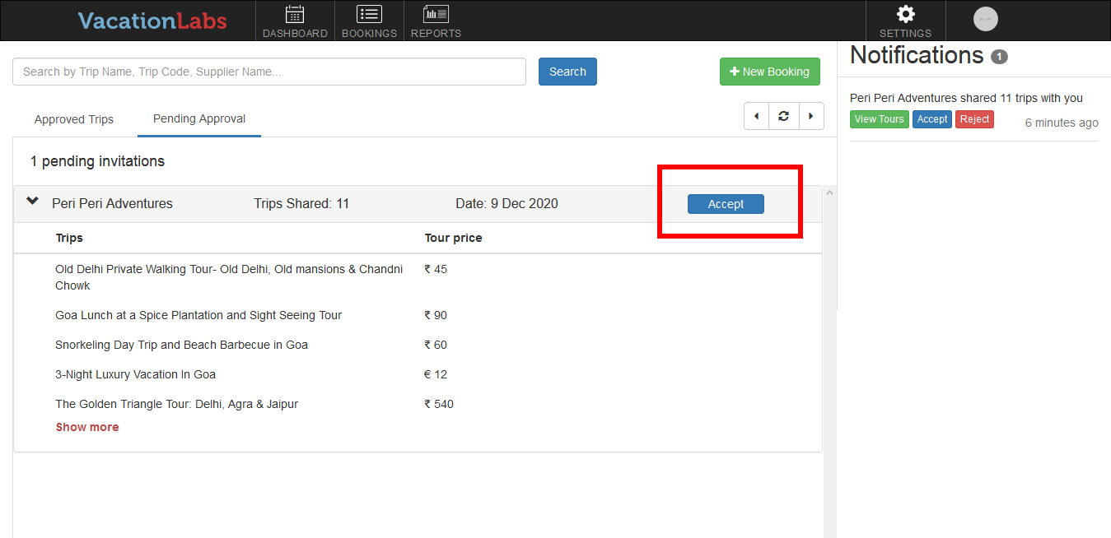Go to next page arrow
The height and width of the screenshot is (538, 1111).
pyautogui.click(x=810, y=116)
